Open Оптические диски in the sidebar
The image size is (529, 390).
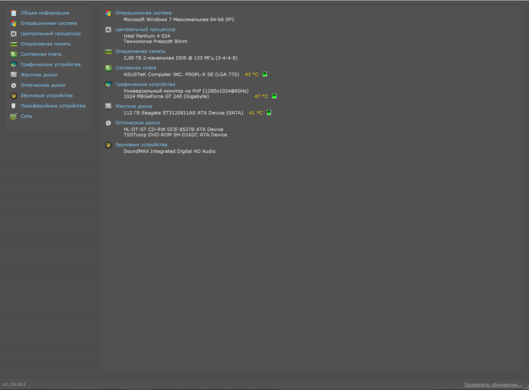43,85
